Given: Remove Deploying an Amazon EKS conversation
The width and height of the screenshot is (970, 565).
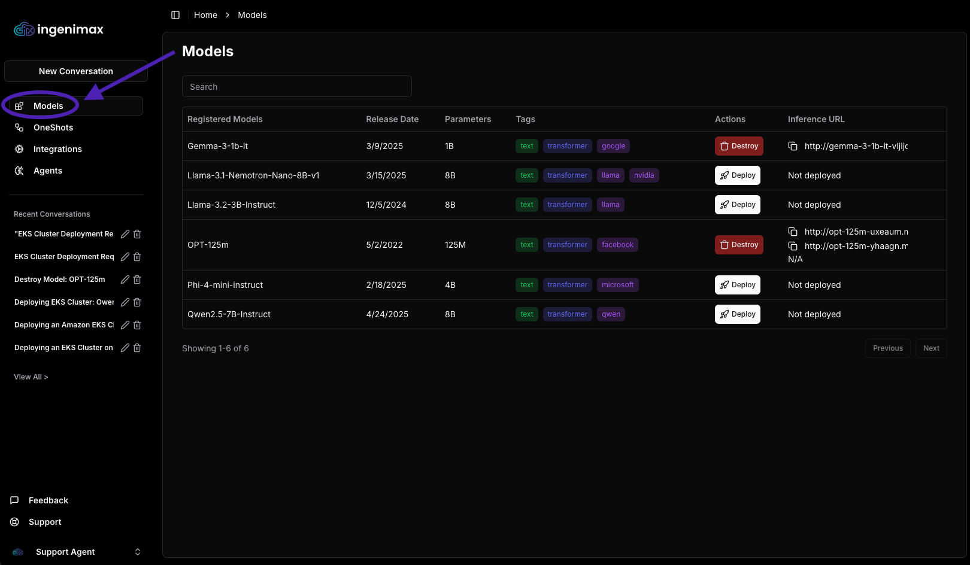Looking at the screenshot, I should [137, 325].
